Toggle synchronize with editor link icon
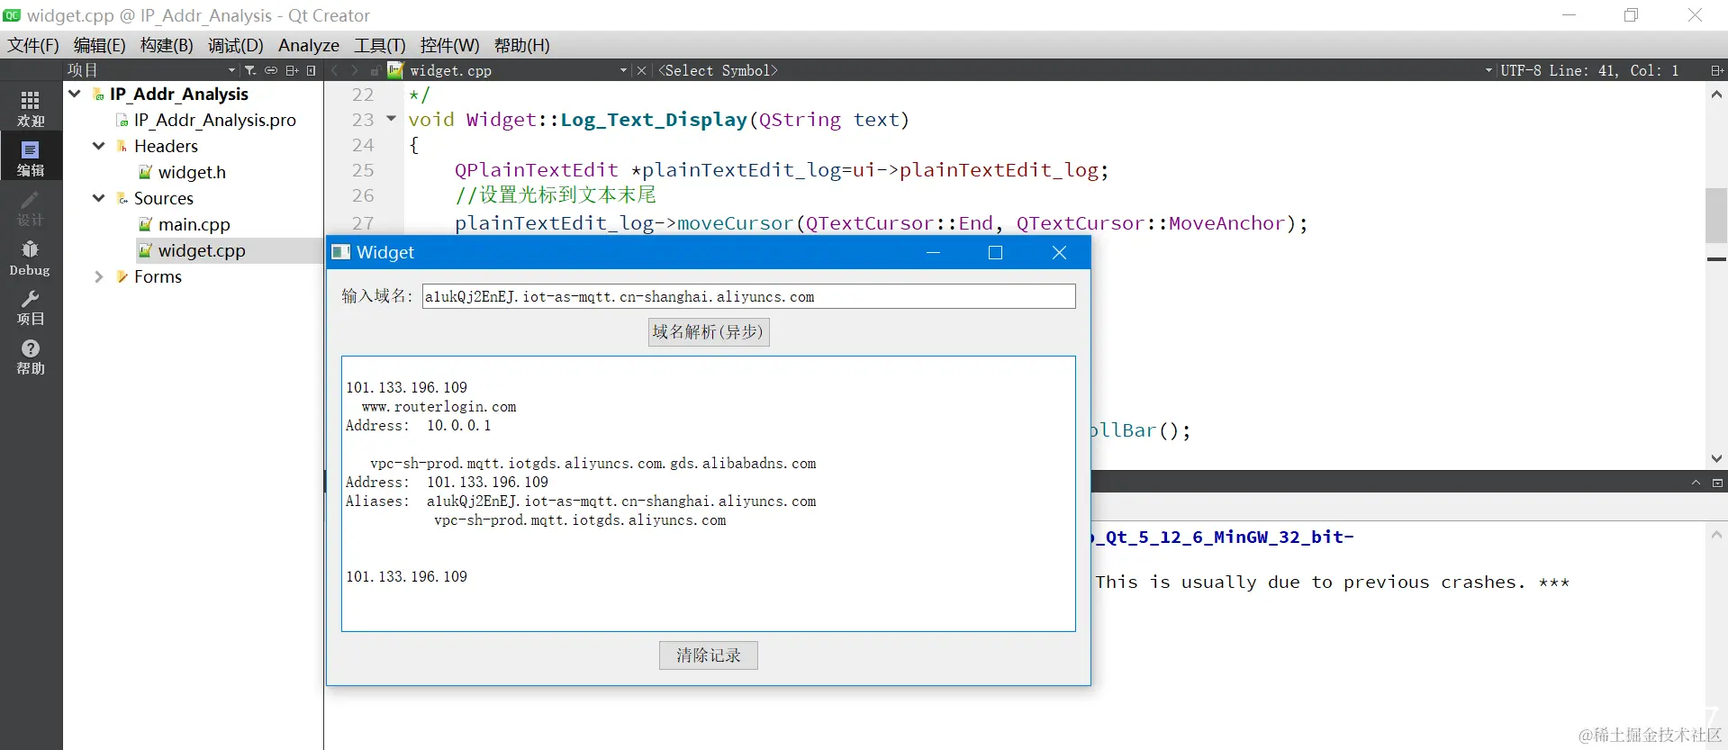Screen dimensions: 1728x750 pos(271,70)
